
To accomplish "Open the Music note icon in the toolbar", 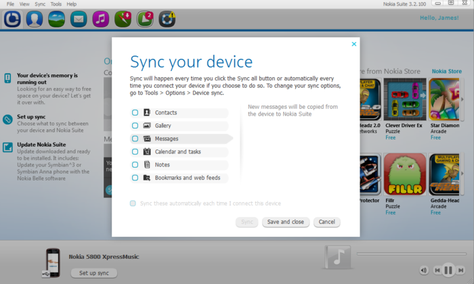I will click(101, 19).
